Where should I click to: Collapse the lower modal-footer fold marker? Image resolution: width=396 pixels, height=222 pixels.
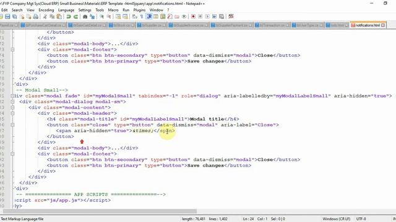[x=12, y=154]
